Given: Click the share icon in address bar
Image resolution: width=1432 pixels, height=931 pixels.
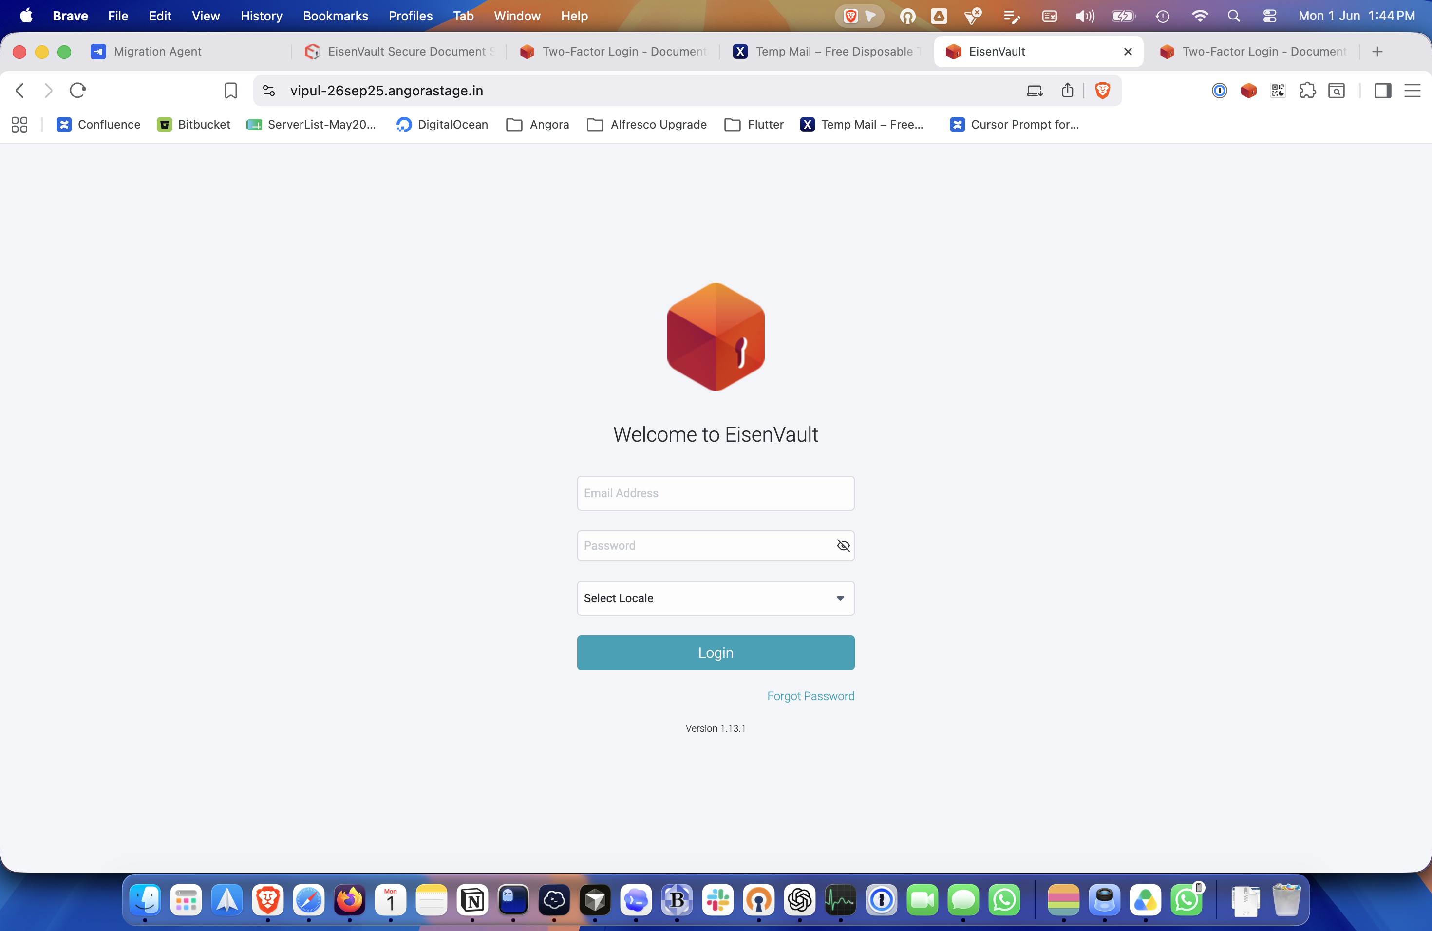Looking at the screenshot, I should (1067, 91).
